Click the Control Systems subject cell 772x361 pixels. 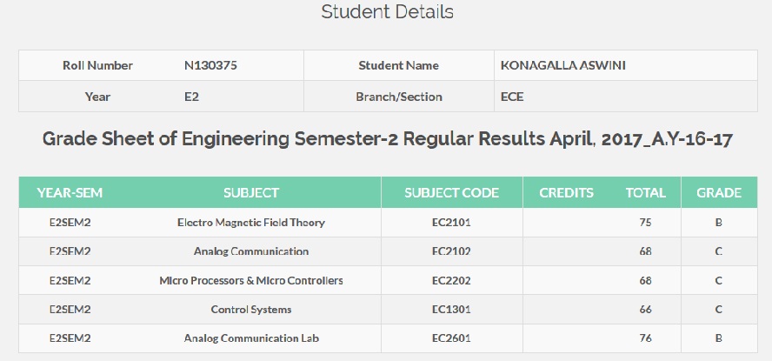pyautogui.click(x=251, y=310)
